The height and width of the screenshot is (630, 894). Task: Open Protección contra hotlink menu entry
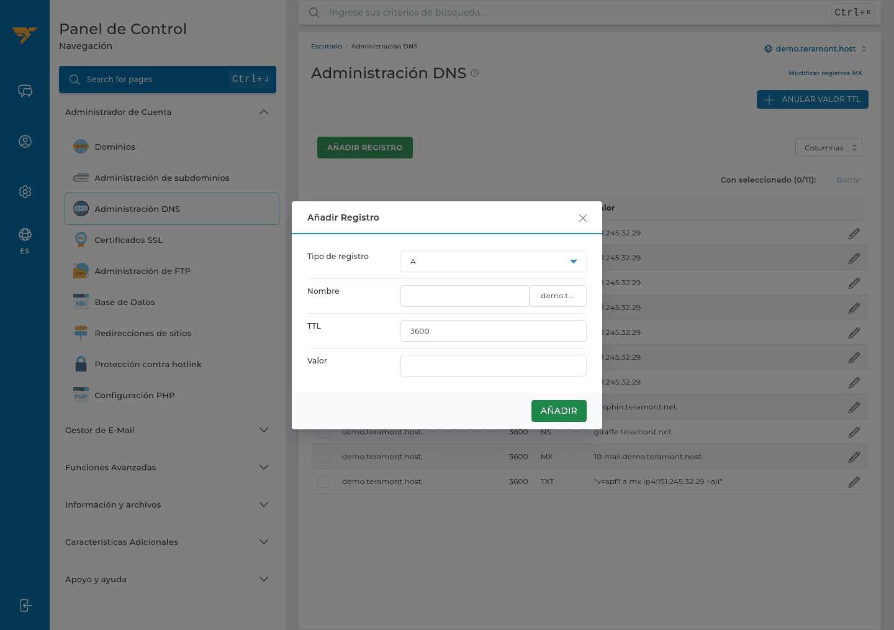[172, 364]
